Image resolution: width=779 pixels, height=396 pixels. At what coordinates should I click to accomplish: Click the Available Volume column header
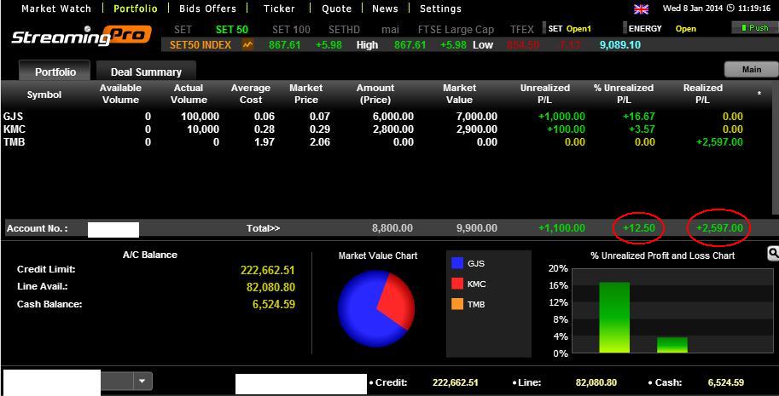point(120,94)
